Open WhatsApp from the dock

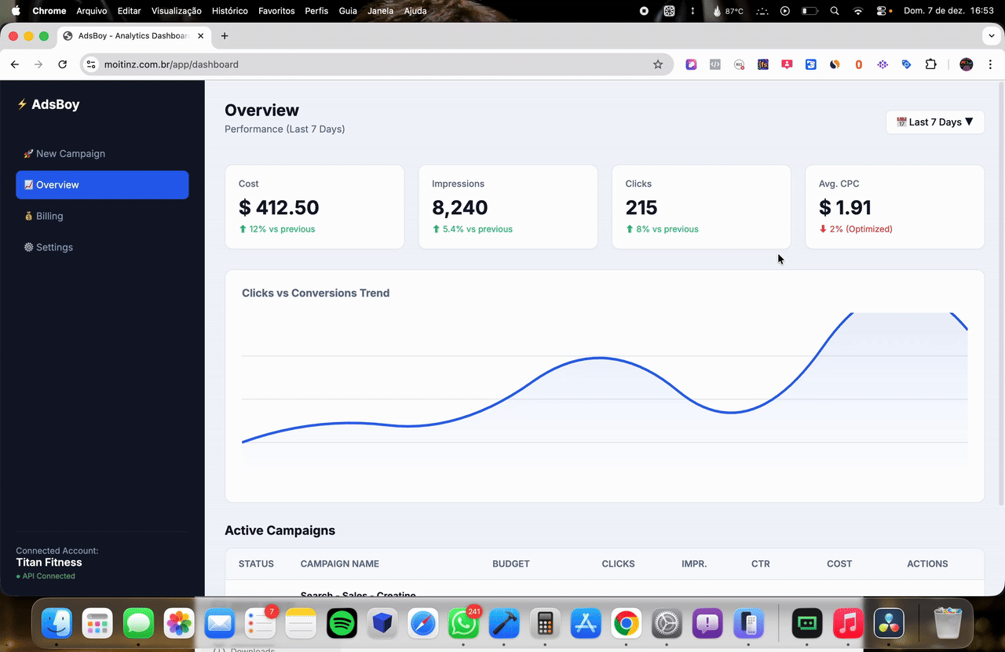tap(463, 624)
